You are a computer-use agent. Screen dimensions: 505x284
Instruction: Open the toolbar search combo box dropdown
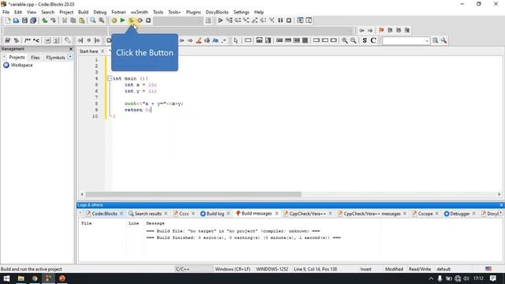click(427, 40)
